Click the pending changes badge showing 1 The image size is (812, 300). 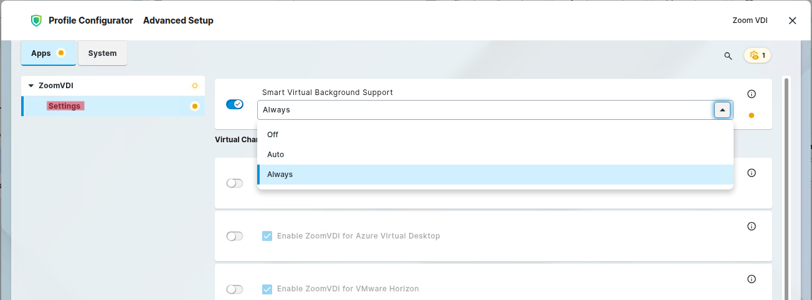coord(757,55)
